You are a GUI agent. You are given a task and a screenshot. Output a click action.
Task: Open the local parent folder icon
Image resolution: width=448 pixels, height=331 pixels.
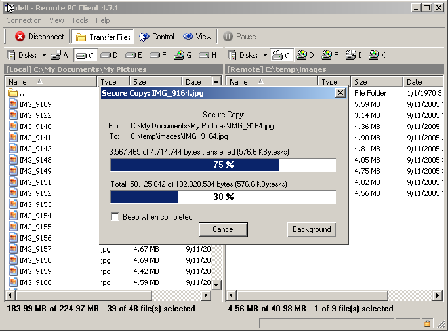pyautogui.click(x=12, y=93)
